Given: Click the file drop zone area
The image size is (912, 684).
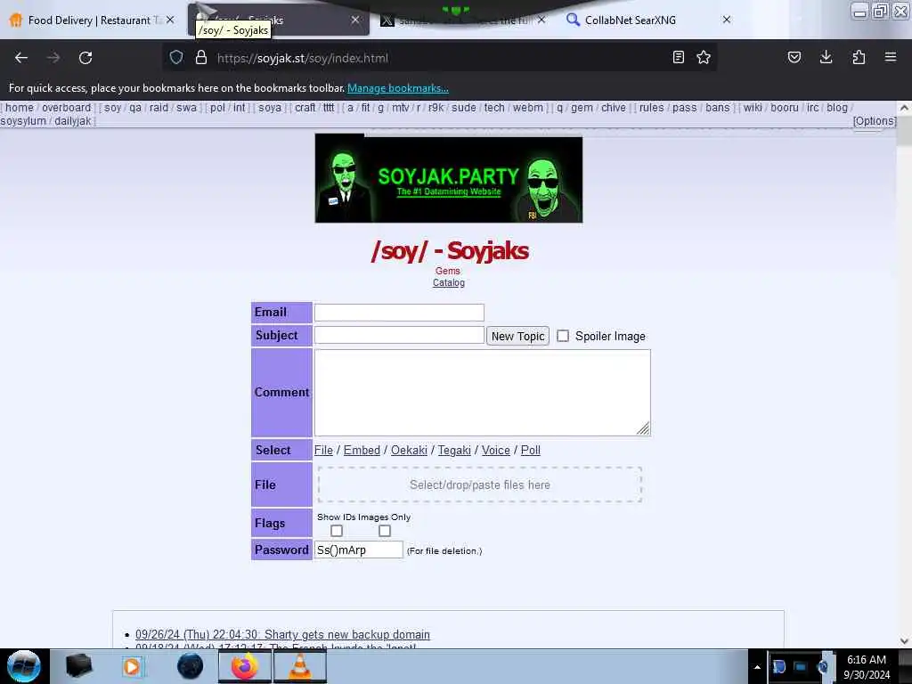Looking at the screenshot, I should point(480,484).
